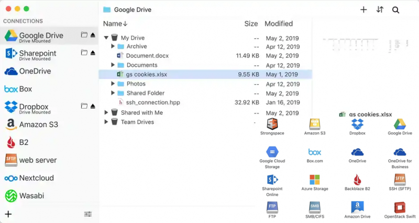Select the Google Drive connection in sidebar
The height and width of the screenshot is (223, 419).
(x=49, y=36)
